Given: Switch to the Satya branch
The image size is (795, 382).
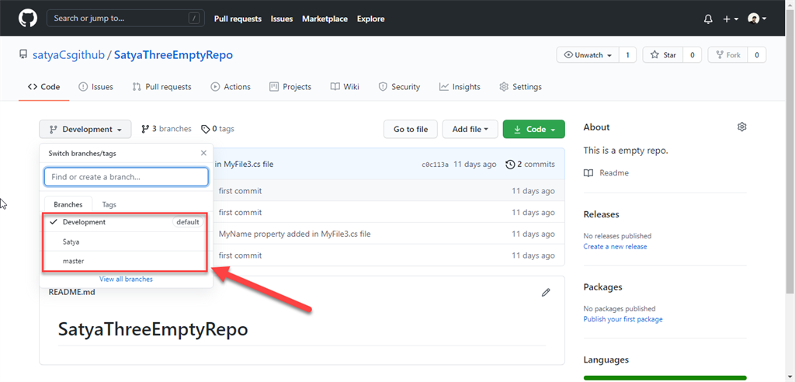Looking at the screenshot, I should point(127,242).
